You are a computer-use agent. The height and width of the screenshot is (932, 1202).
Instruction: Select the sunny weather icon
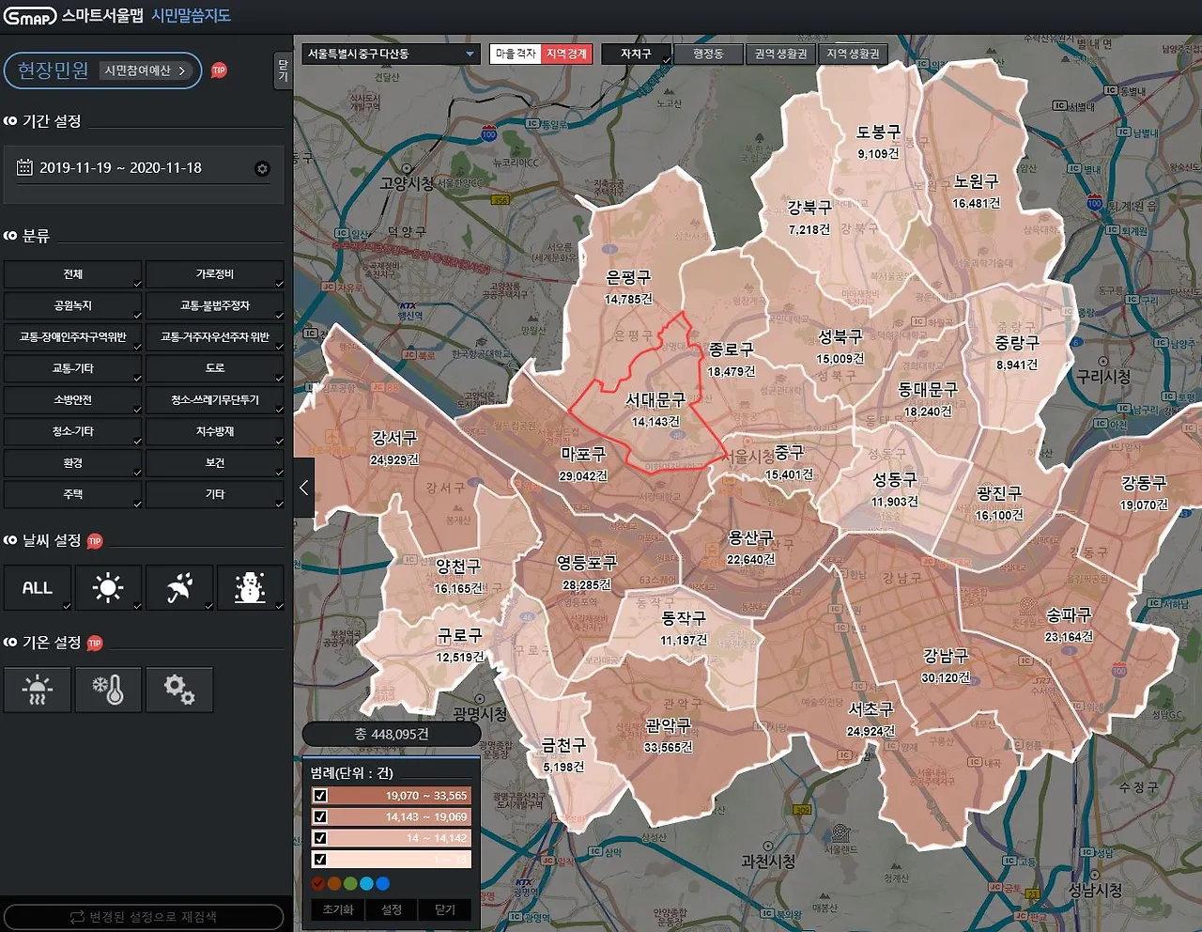coord(108,588)
